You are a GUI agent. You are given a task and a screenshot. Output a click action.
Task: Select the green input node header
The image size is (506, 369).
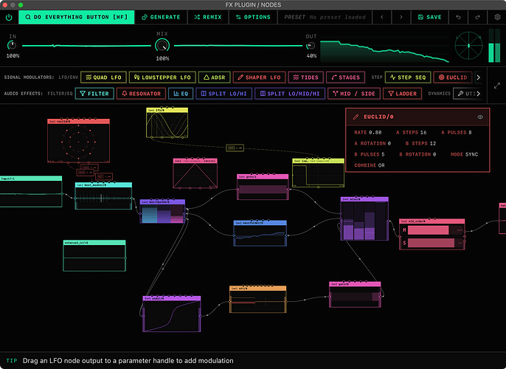31,179
